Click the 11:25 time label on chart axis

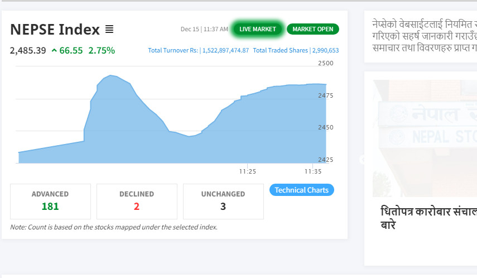click(x=248, y=171)
